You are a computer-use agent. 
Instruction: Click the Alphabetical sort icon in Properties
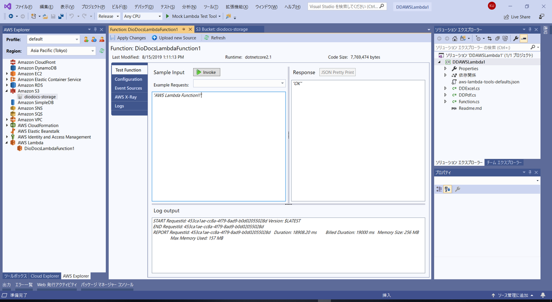click(x=448, y=189)
